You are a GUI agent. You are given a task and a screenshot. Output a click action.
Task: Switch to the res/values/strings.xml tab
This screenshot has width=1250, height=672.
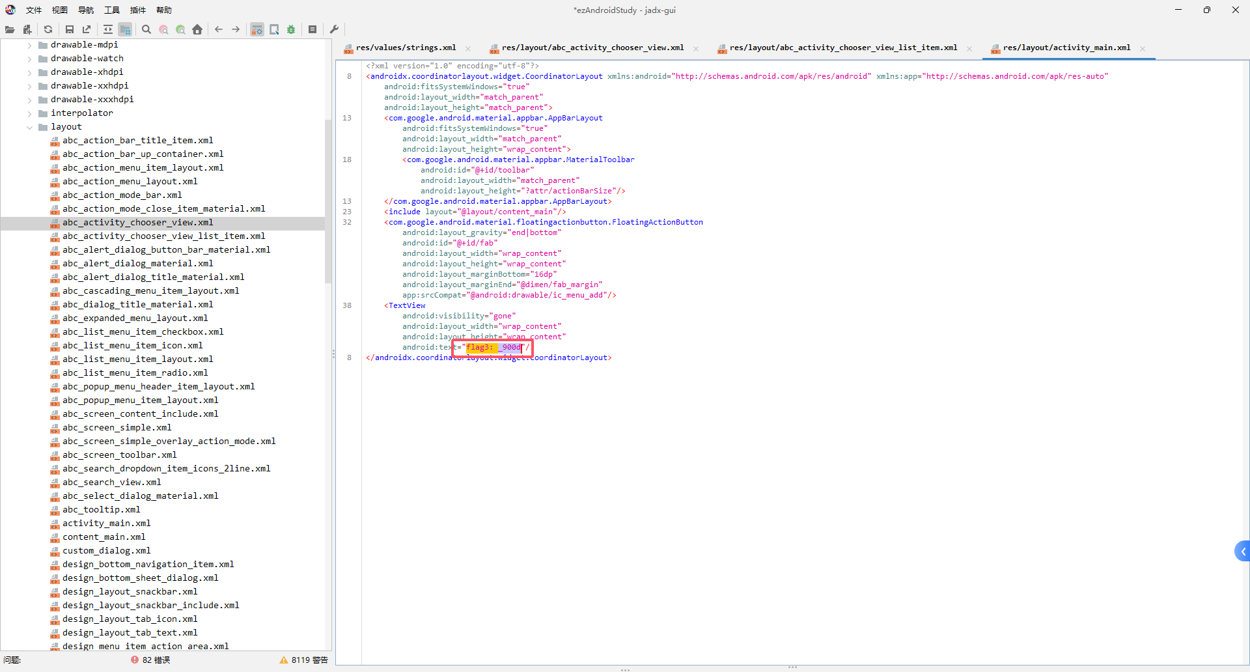coord(406,48)
